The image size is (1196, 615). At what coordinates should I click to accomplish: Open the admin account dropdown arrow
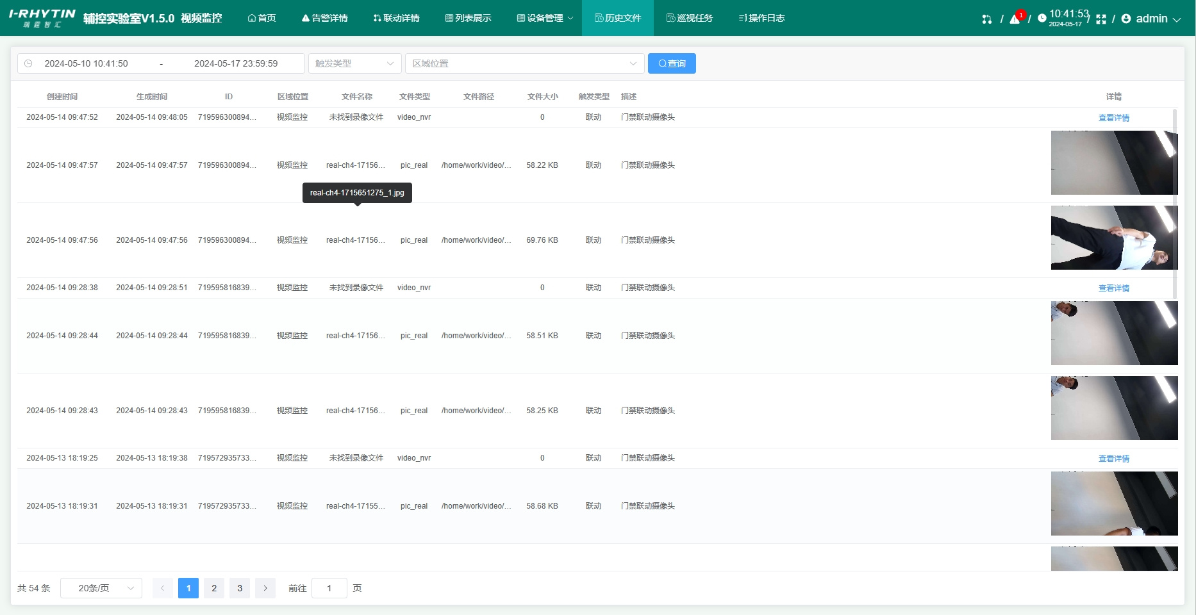pos(1177,19)
